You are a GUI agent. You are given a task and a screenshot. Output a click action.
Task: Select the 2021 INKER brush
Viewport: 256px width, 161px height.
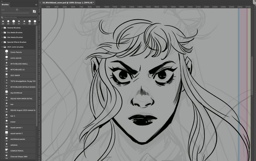pos(19,75)
